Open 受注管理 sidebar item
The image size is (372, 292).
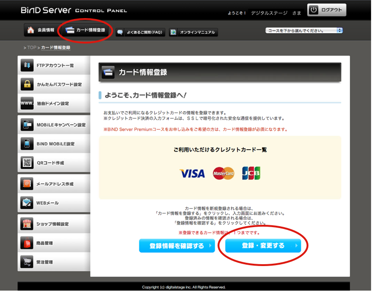[x=54, y=262]
